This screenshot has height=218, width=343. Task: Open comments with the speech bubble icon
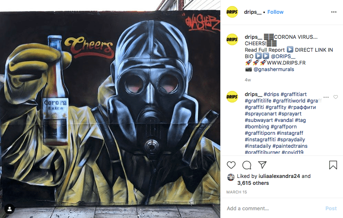pyautogui.click(x=247, y=165)
